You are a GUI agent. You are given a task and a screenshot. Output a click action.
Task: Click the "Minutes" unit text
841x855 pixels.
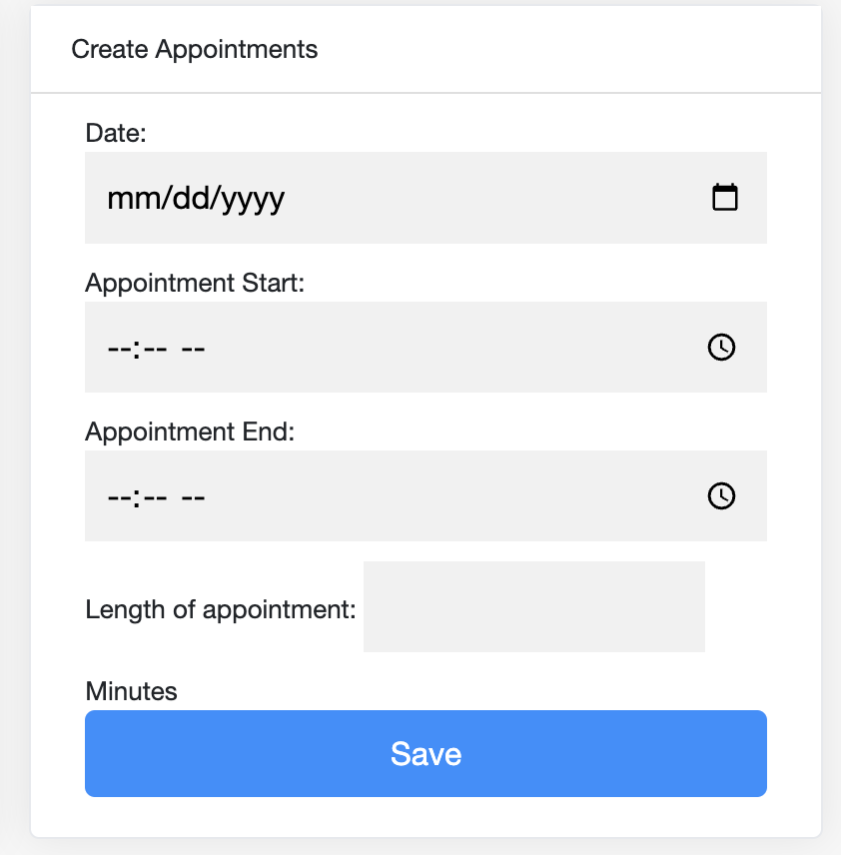pyautogui.click(x=132, y=691)
